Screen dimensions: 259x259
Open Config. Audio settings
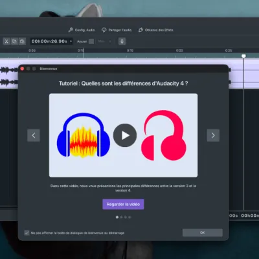82,30
